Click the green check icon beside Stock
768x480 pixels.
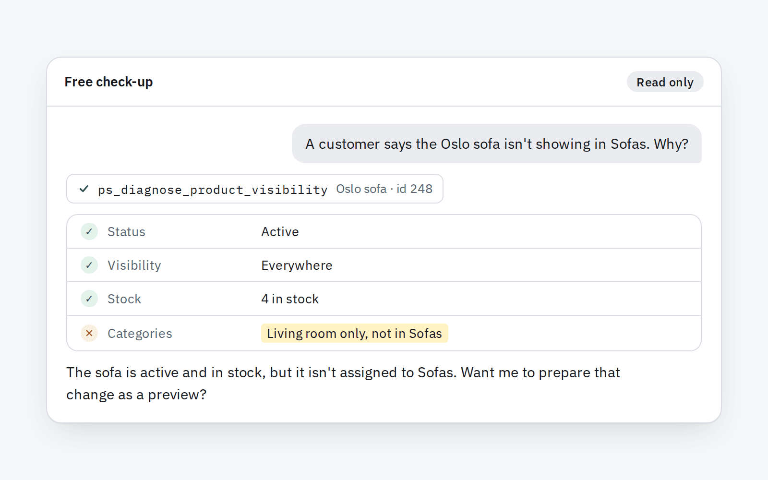click(89, 299)
